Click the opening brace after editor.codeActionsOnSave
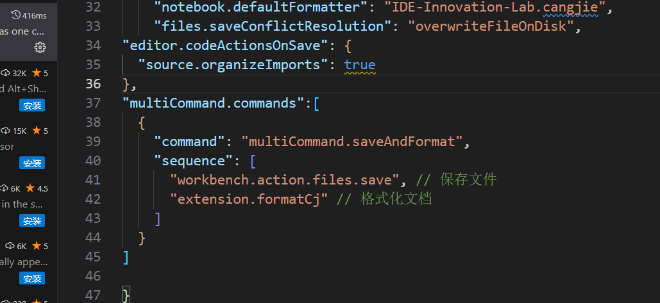This screenshot has width=660, height=303. 348,45
